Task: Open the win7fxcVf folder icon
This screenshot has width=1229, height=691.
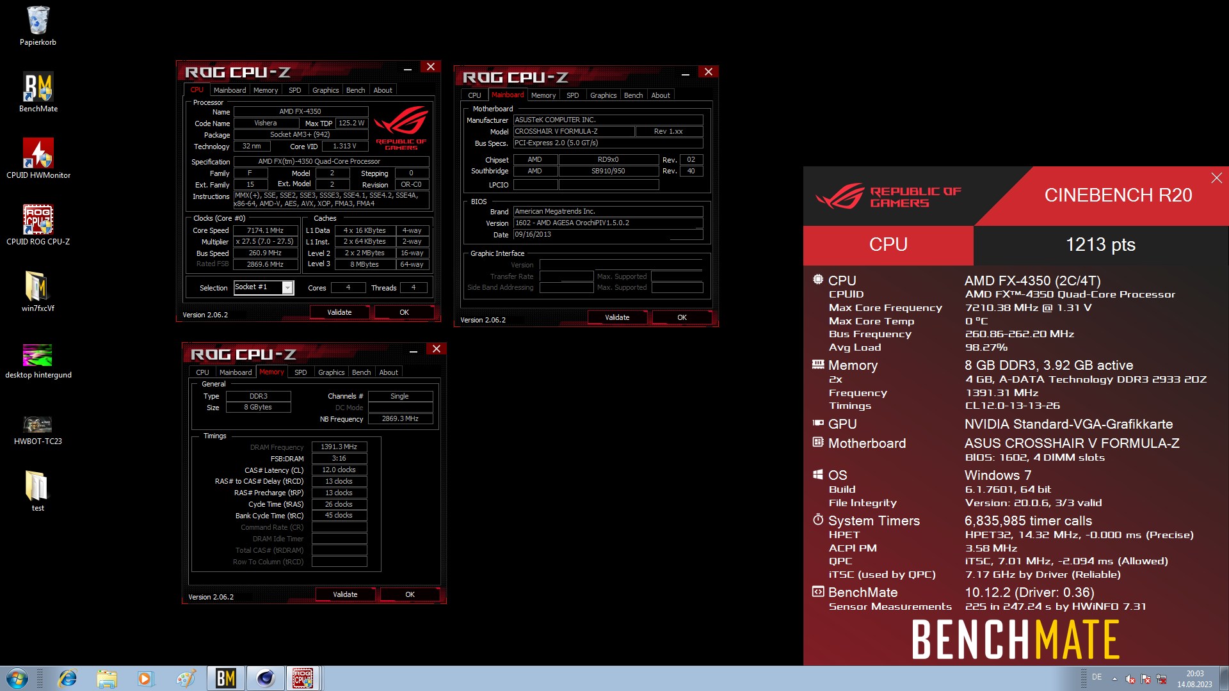Action: tap(38, 292)
